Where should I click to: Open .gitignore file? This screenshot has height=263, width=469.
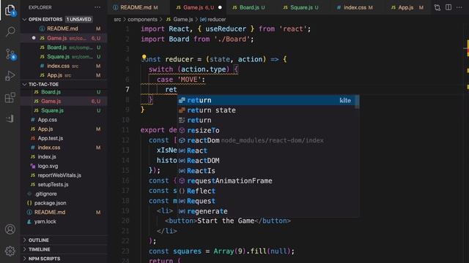pyautogui.click(x=64, y=194)
